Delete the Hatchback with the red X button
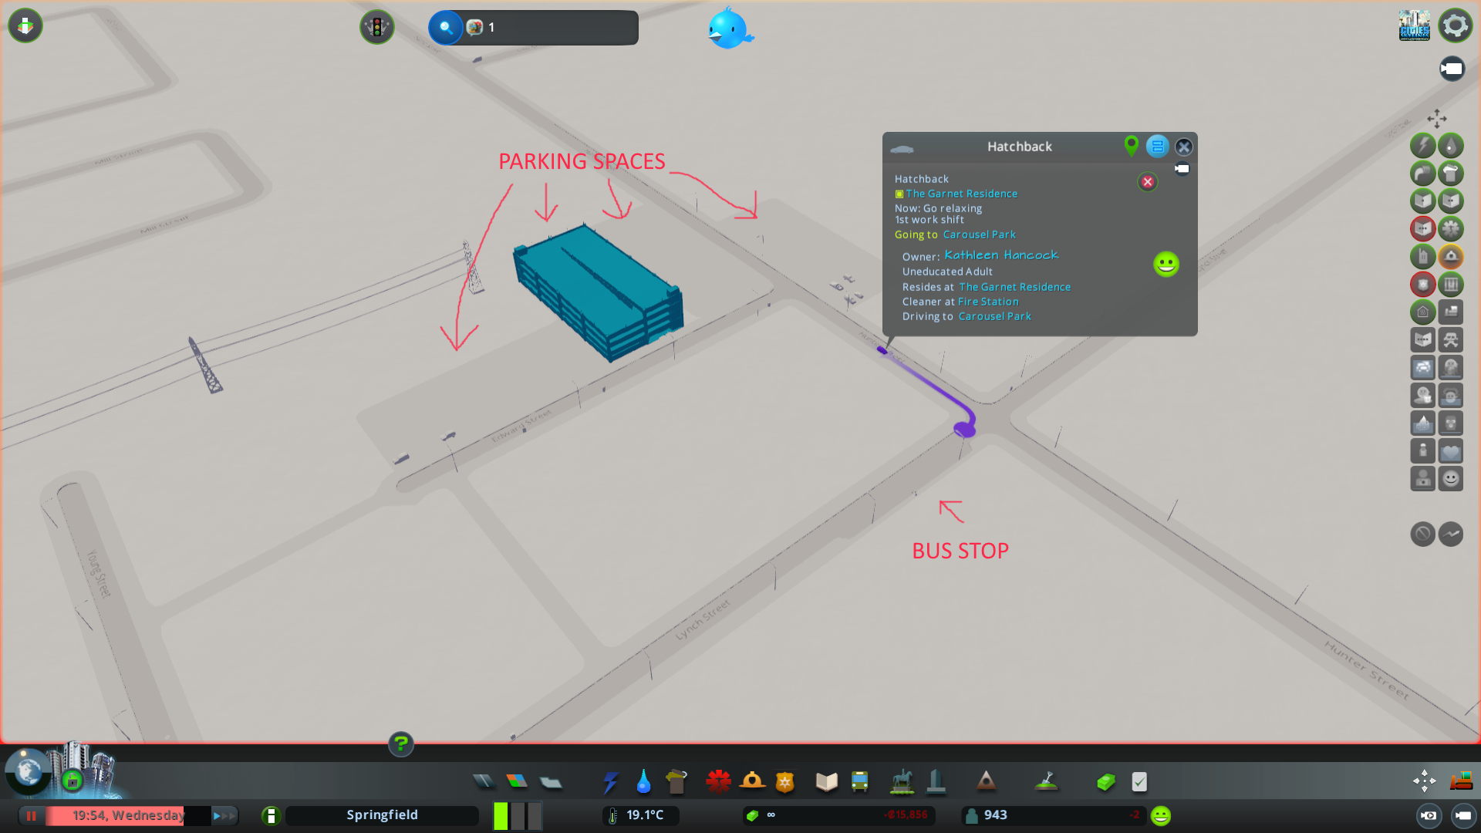1481x833 pixels. [x=1147, y=181]
